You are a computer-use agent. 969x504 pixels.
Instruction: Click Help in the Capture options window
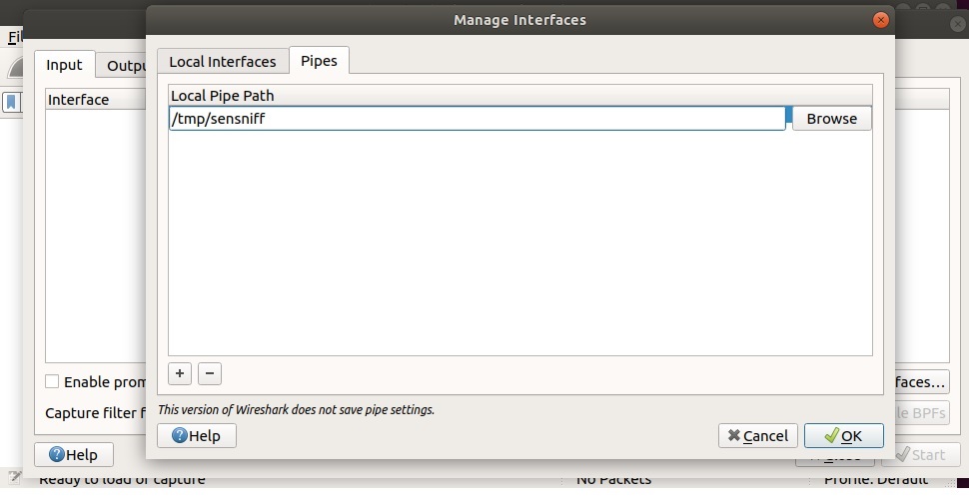click(x=73, y=454)
